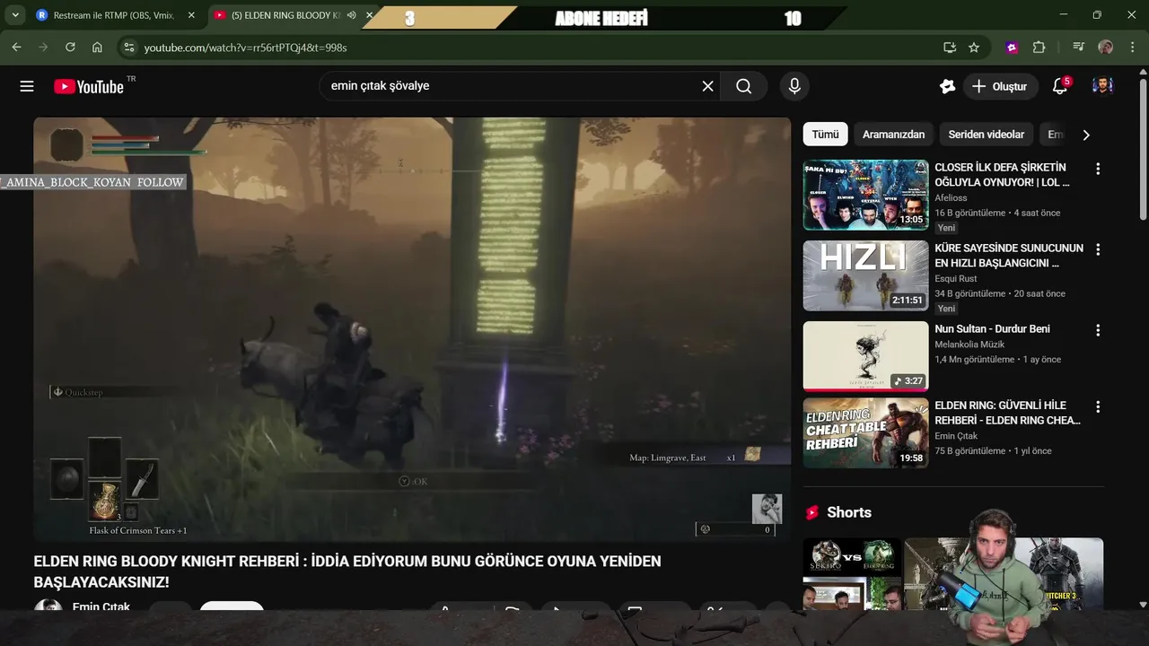Click the Elden Ring Cheat Table thumbnail

click(x=865, y=433)
